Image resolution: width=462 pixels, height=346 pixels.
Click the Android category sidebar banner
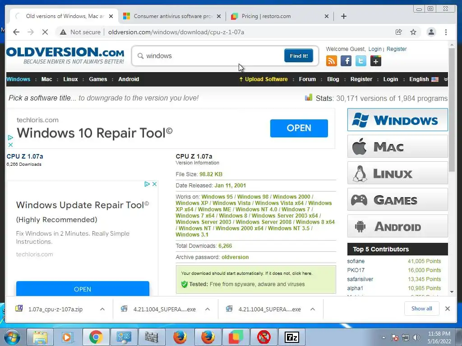pyautogui.click(x=397, y=226)
